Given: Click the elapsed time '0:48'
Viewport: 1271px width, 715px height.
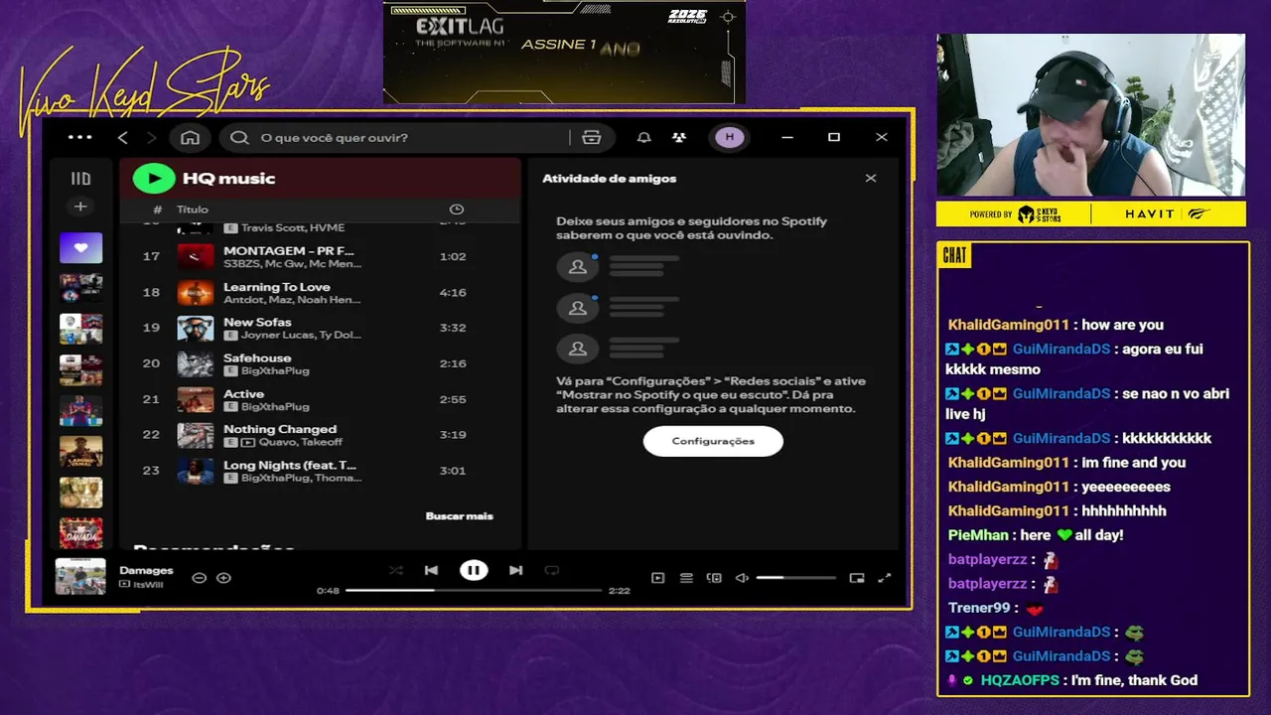Looking at the screenshot, I should pos(328,591).
